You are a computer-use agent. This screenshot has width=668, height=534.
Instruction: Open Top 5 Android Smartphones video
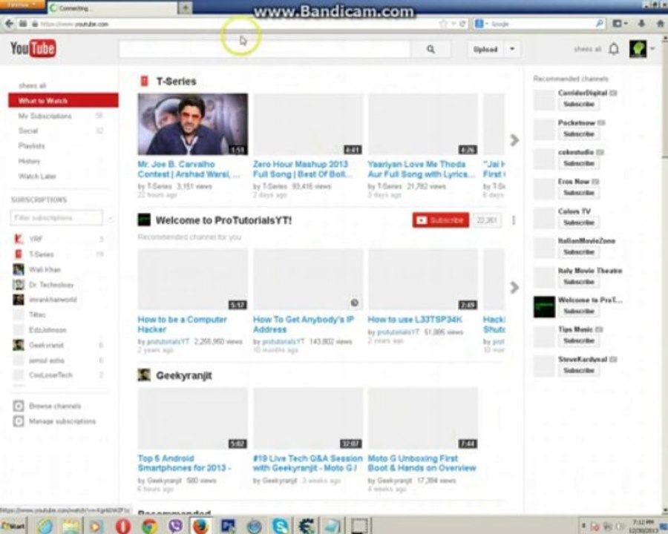coord(184,463)
